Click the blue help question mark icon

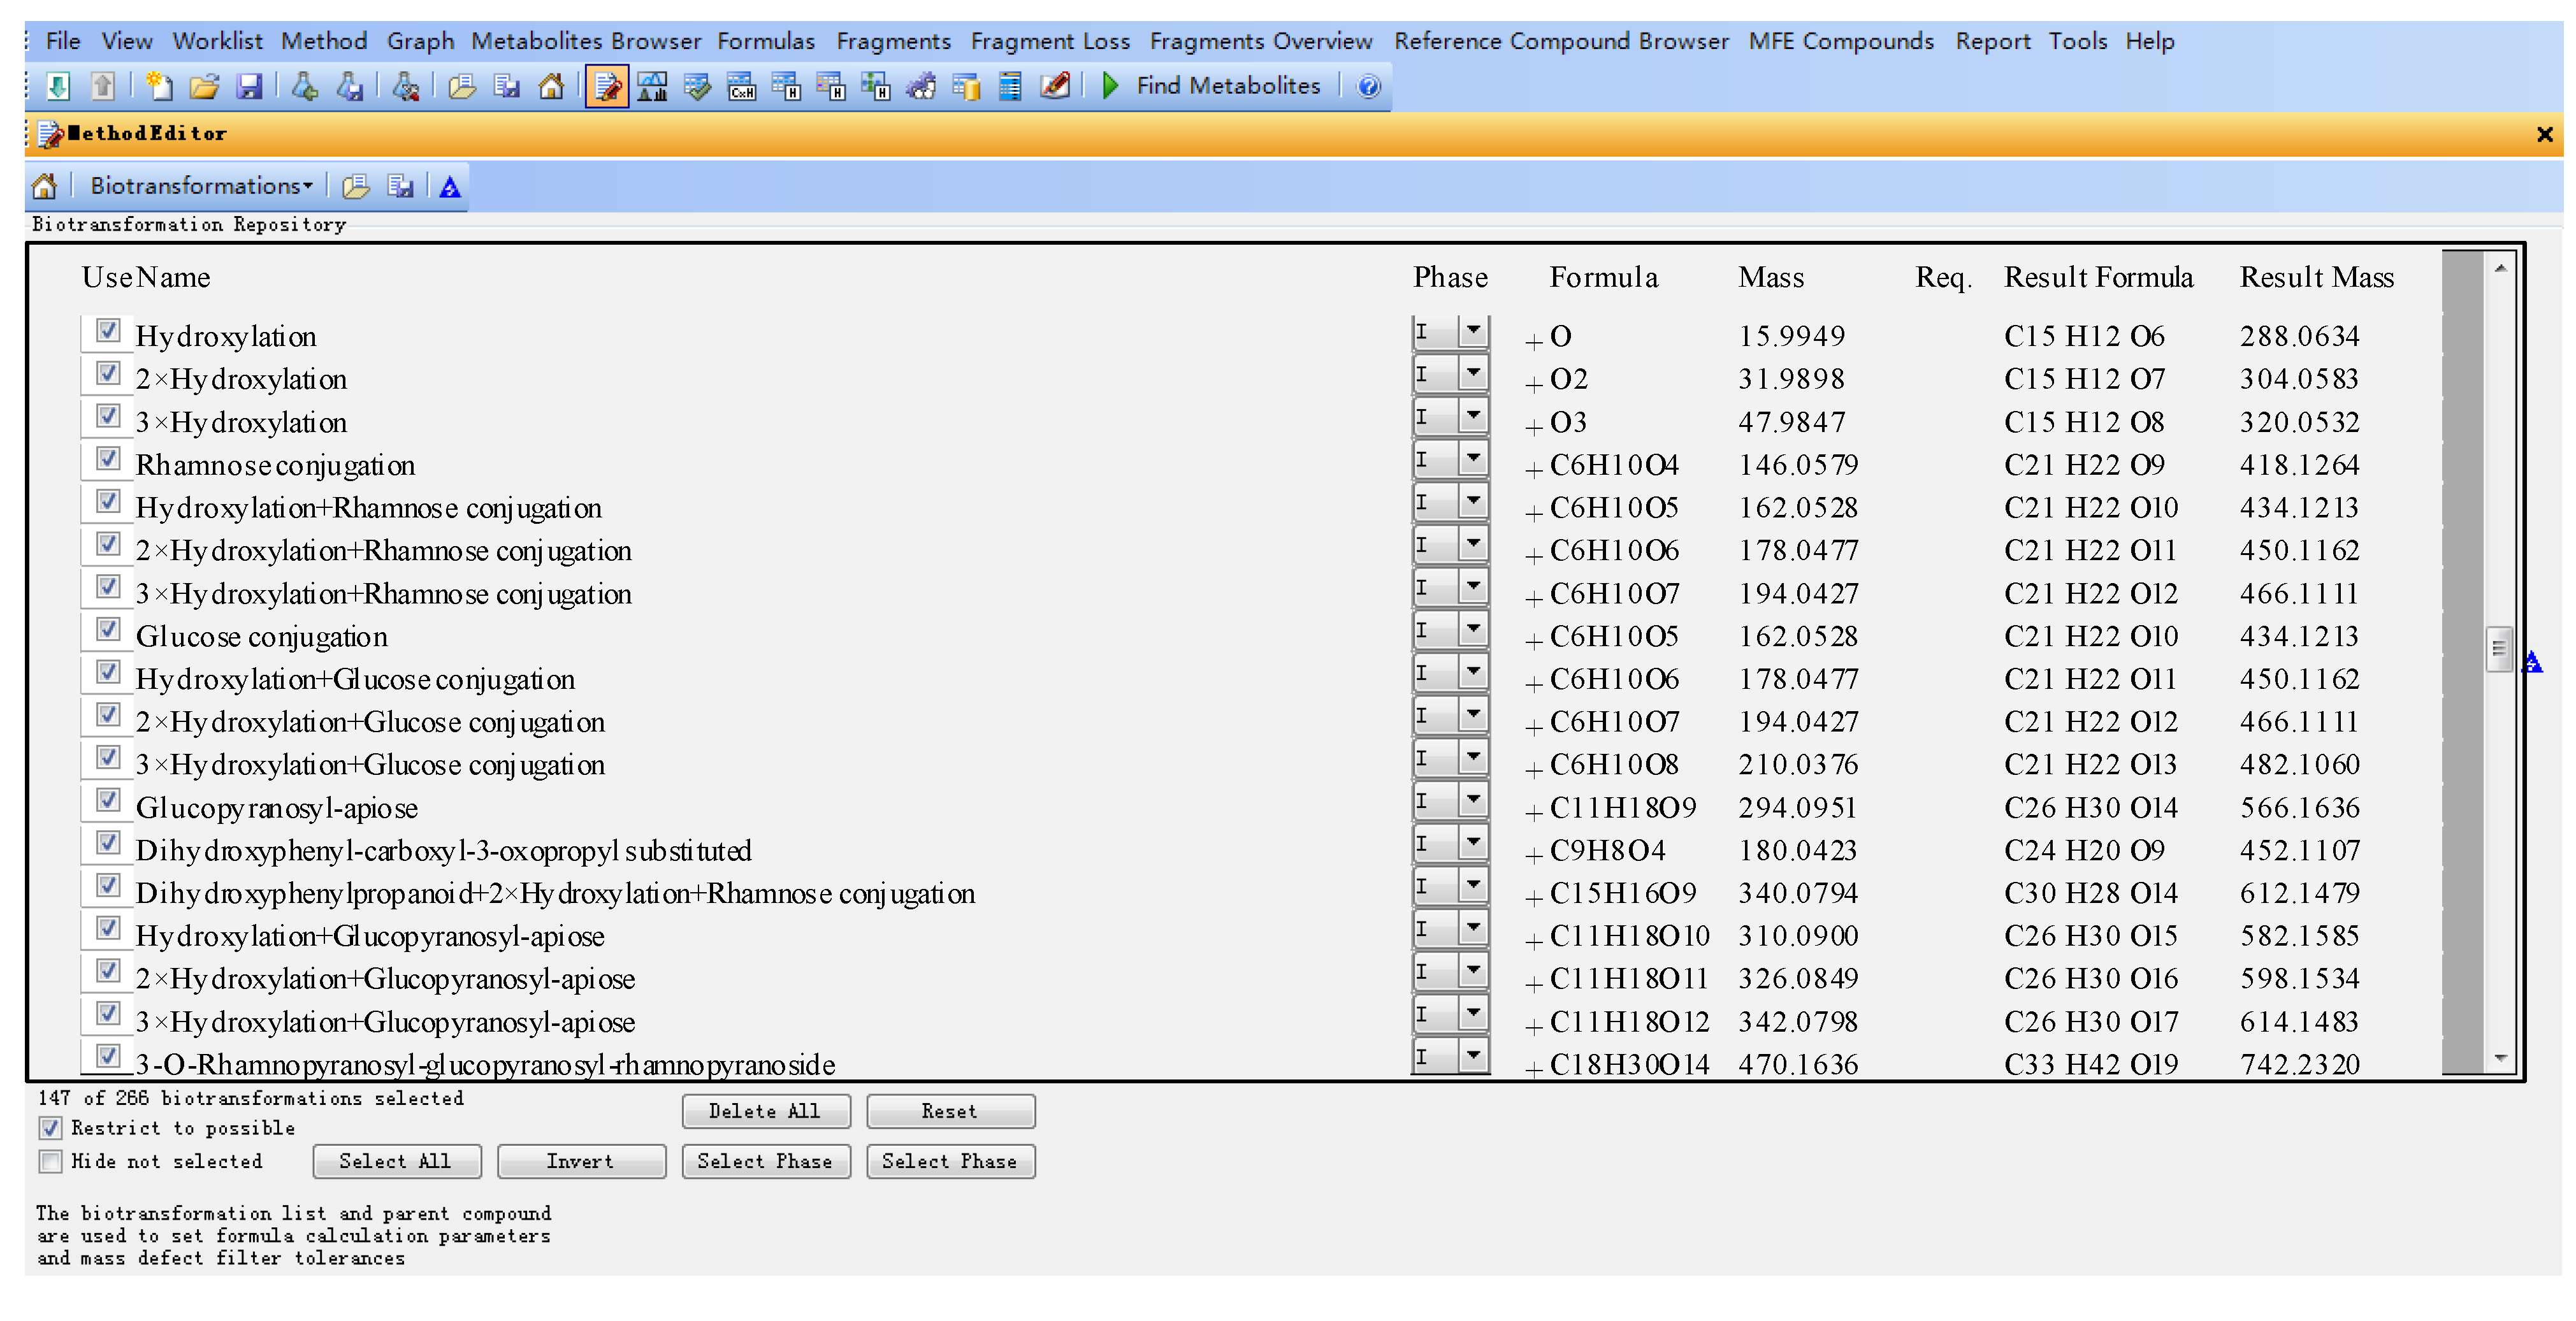point(1368,87)
